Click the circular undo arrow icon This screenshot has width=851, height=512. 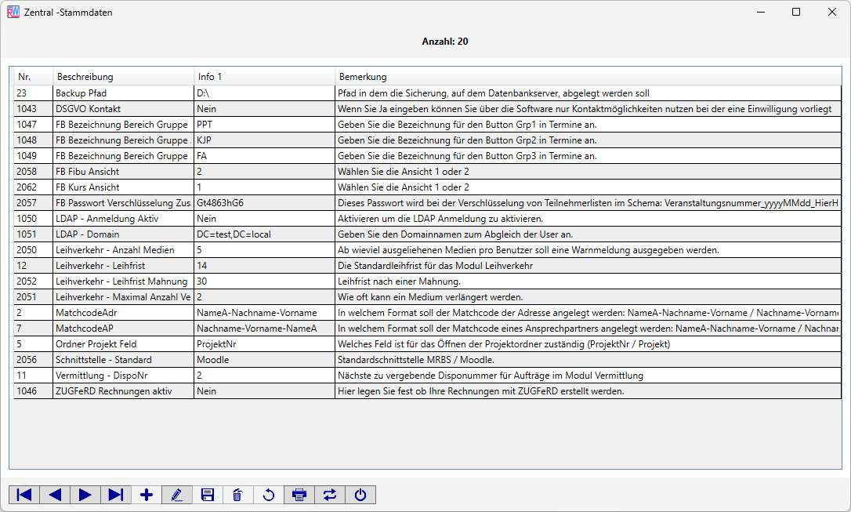pyautogui.click(x=269, y=495)
